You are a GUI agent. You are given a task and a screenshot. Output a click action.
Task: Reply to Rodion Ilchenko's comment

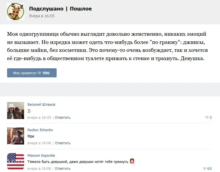(x=63, y=143)
